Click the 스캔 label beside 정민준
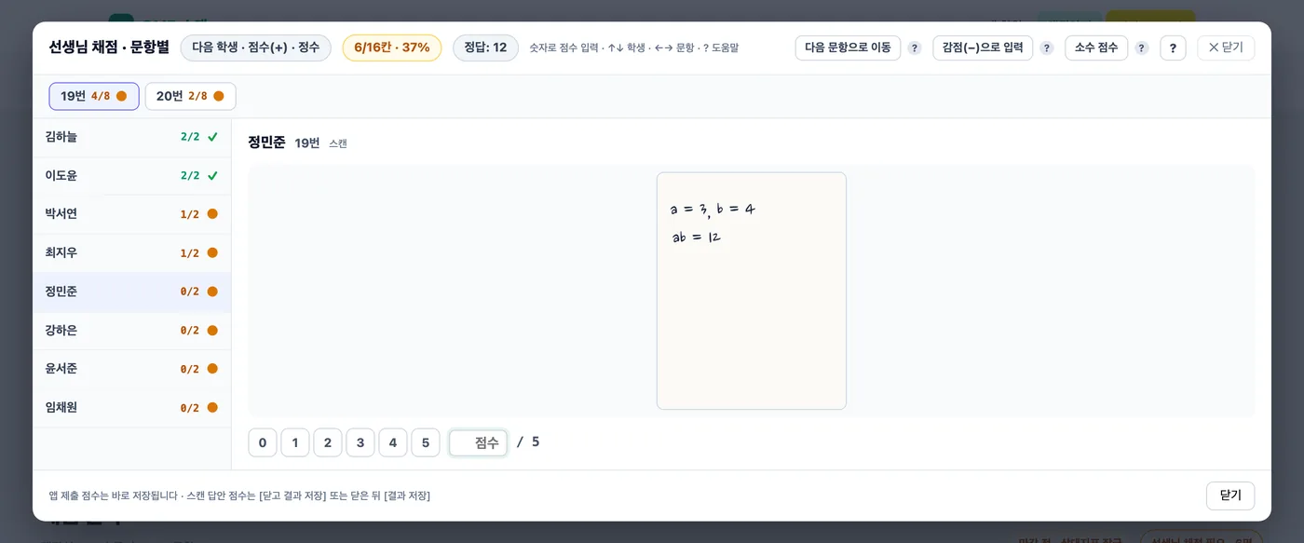Image resolution: width=1304 pixels, height=543 pixels. pyautogui.click(x=338, y=143)
